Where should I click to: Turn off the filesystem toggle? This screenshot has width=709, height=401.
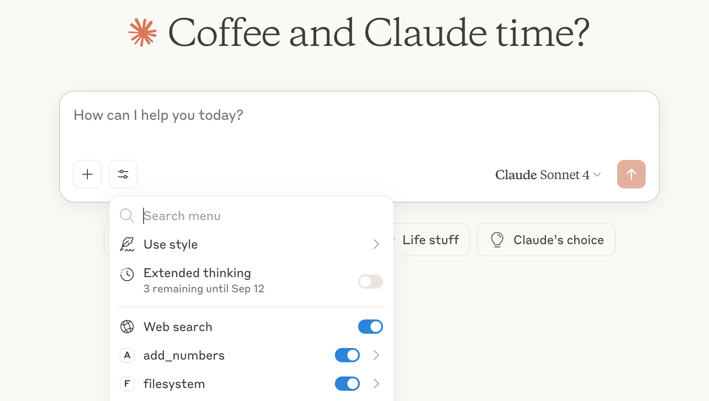pos(347,384)
